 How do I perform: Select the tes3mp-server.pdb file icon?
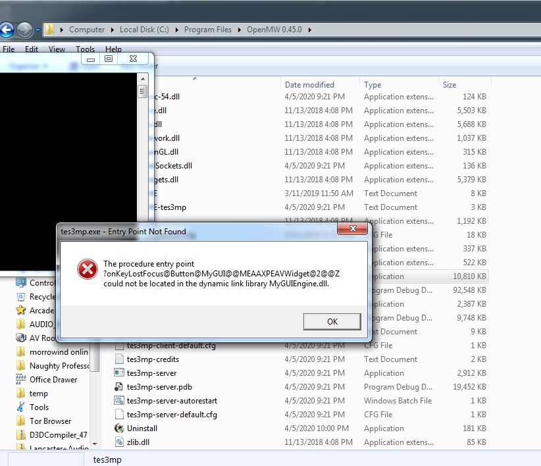point(119,386)
